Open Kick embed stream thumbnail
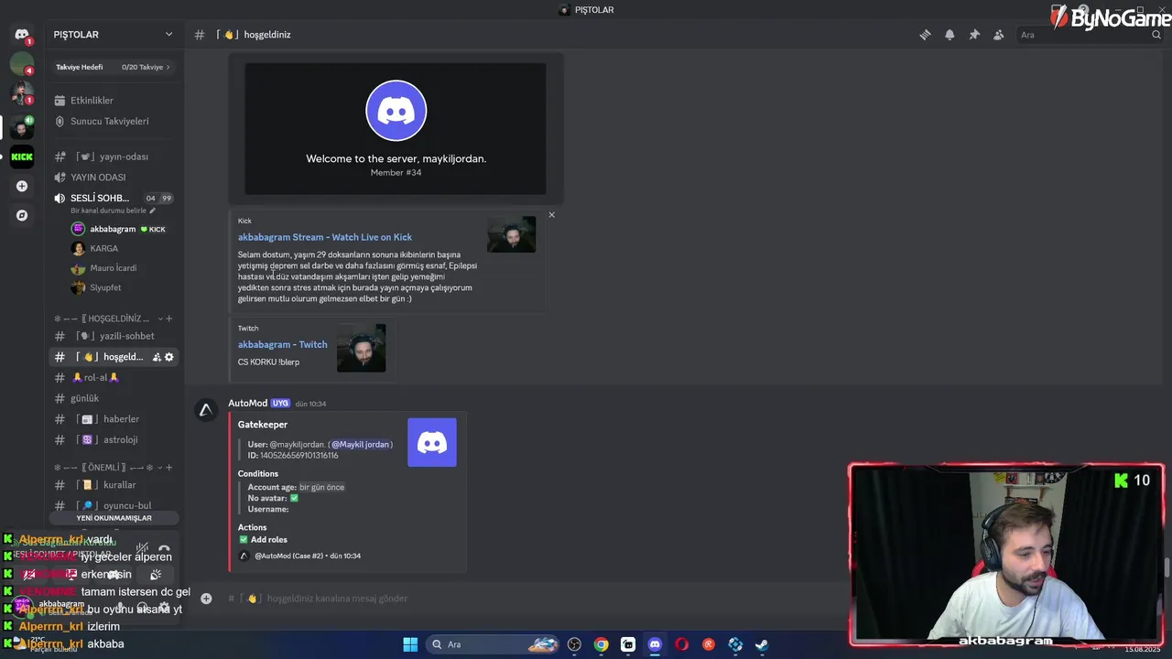 click(512, 234)
